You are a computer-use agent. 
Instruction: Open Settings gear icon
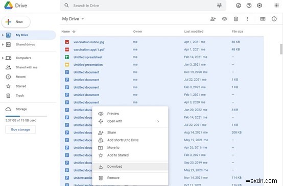point(260,6)
